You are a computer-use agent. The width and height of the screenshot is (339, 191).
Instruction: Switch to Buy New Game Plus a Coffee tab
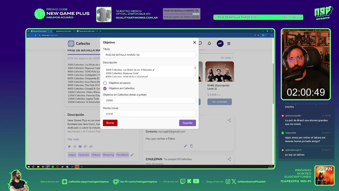[x=64, y=31]
